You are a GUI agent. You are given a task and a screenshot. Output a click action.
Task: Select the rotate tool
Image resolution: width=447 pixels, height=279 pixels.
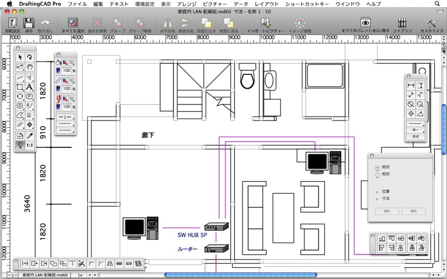click(30, 57)
